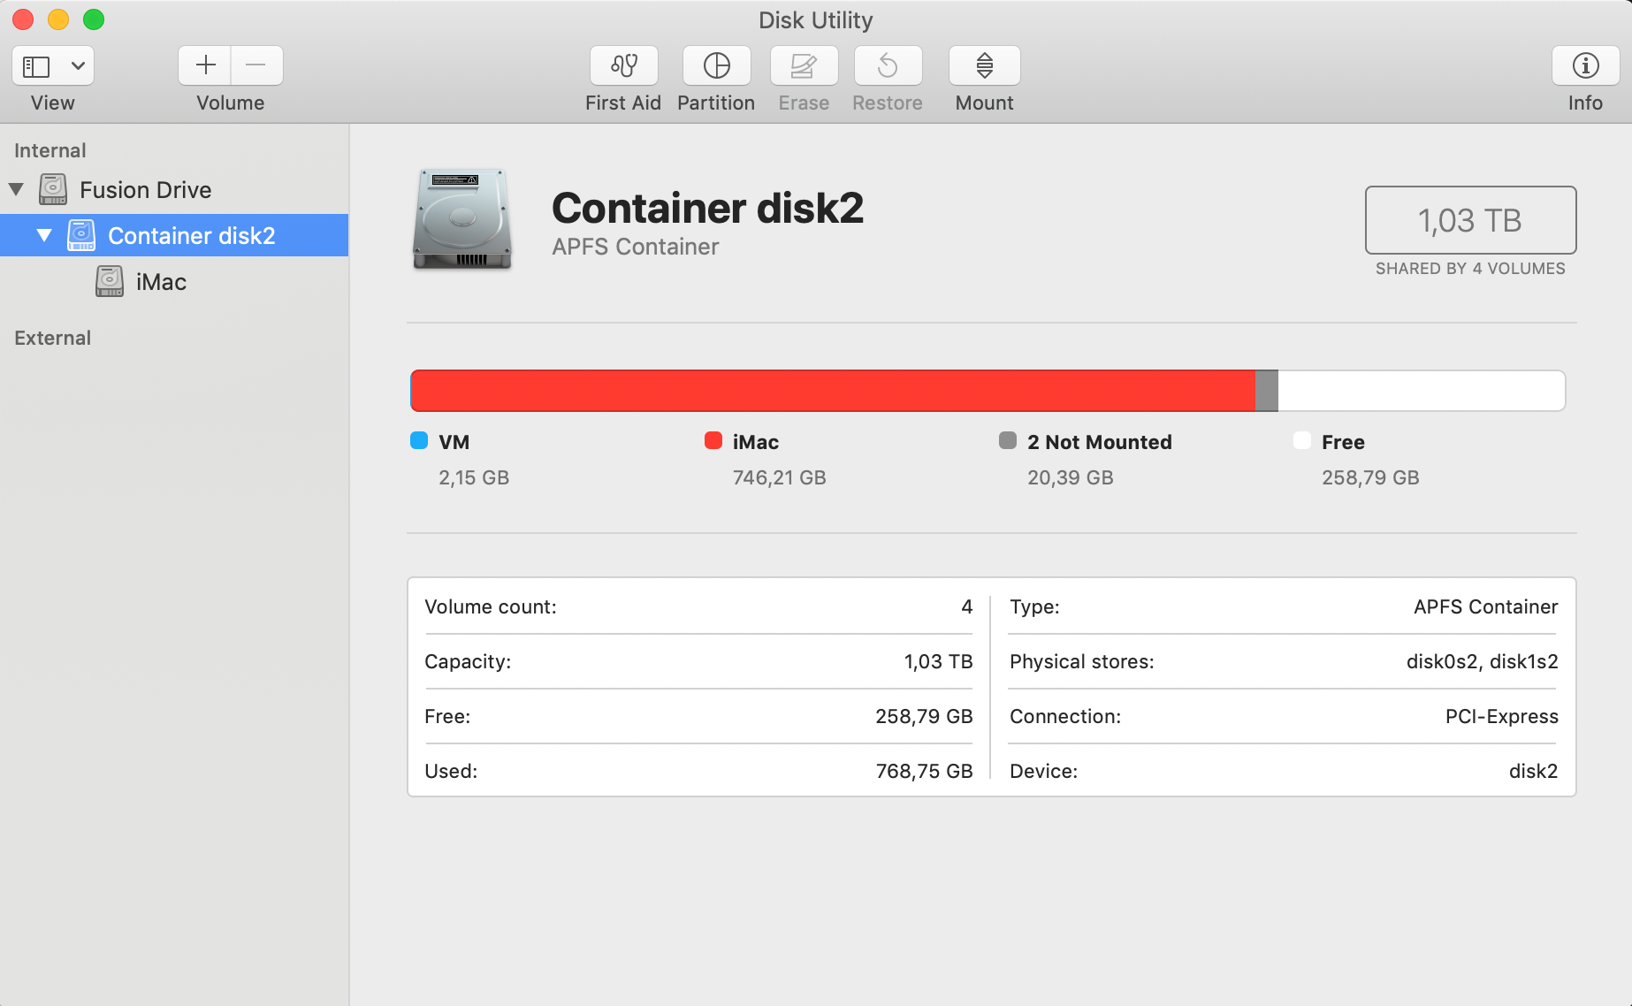This screenshot has width=1632, height=1006.
Task: Collapse the Fusion Drive disclosure triangle
Action: tap(16, 189)
